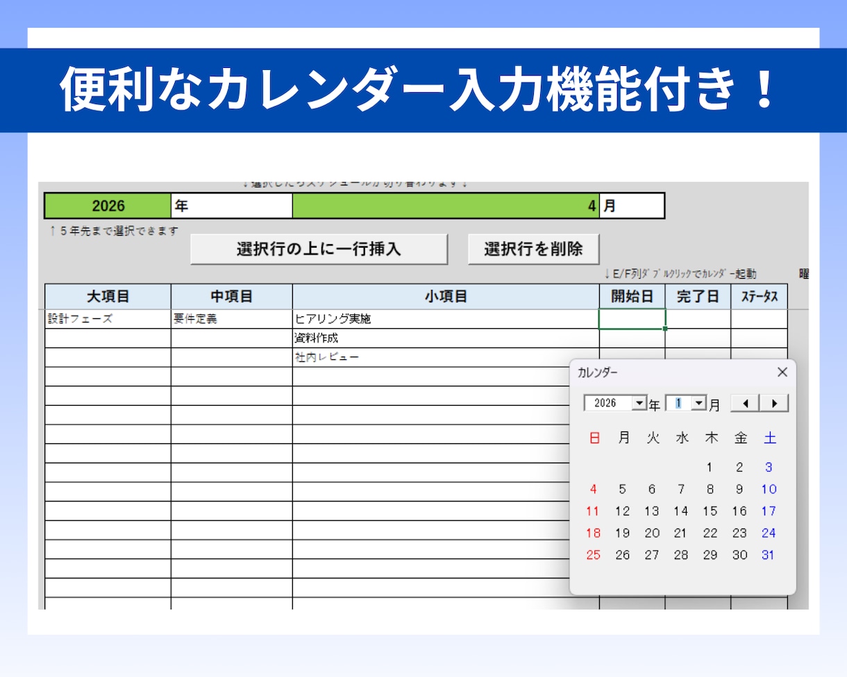Screen dimensions: 847x677
Task: Select the green 2026 year cell
Action: point(108,206)
